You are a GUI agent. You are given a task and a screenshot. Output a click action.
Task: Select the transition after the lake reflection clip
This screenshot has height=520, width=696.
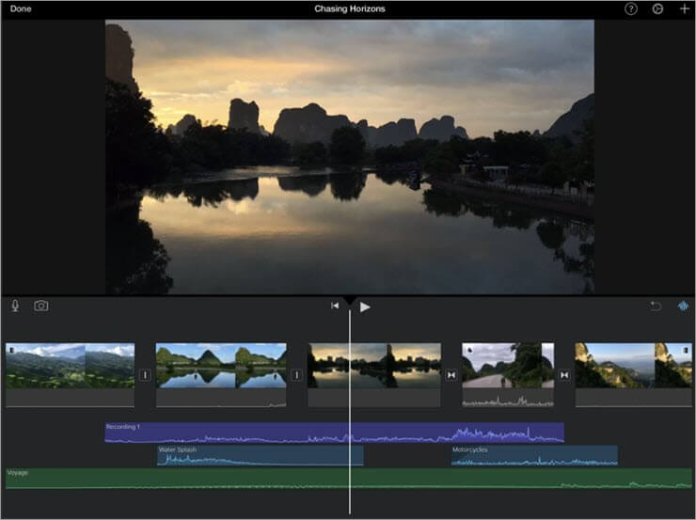point(296,374)
